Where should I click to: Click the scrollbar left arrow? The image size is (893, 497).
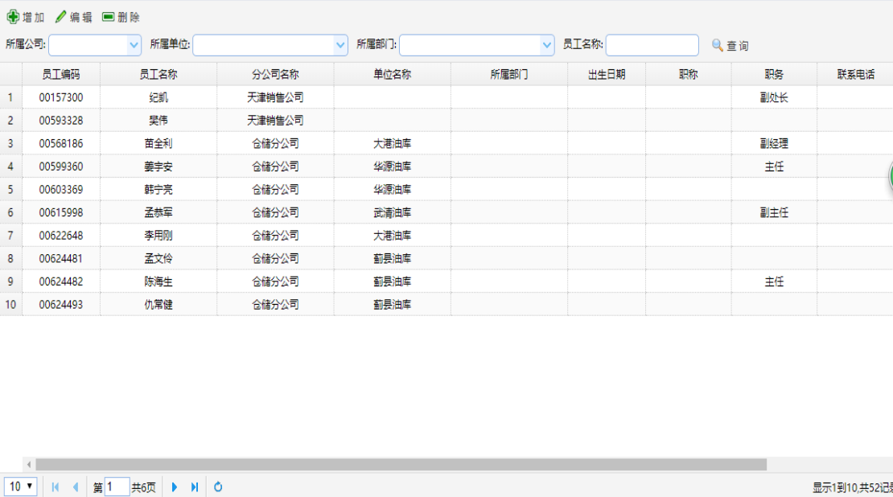point(28,465)
